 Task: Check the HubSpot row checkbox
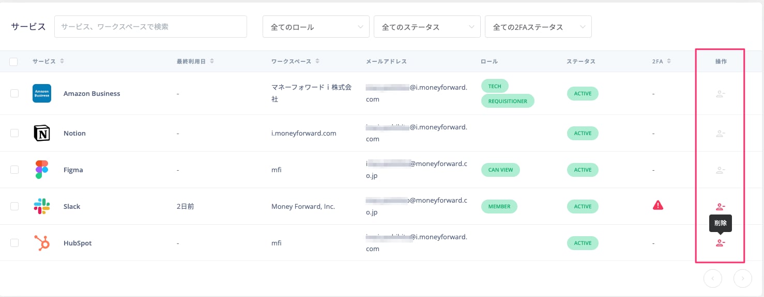pyautogui.click(x=14, y=243)
